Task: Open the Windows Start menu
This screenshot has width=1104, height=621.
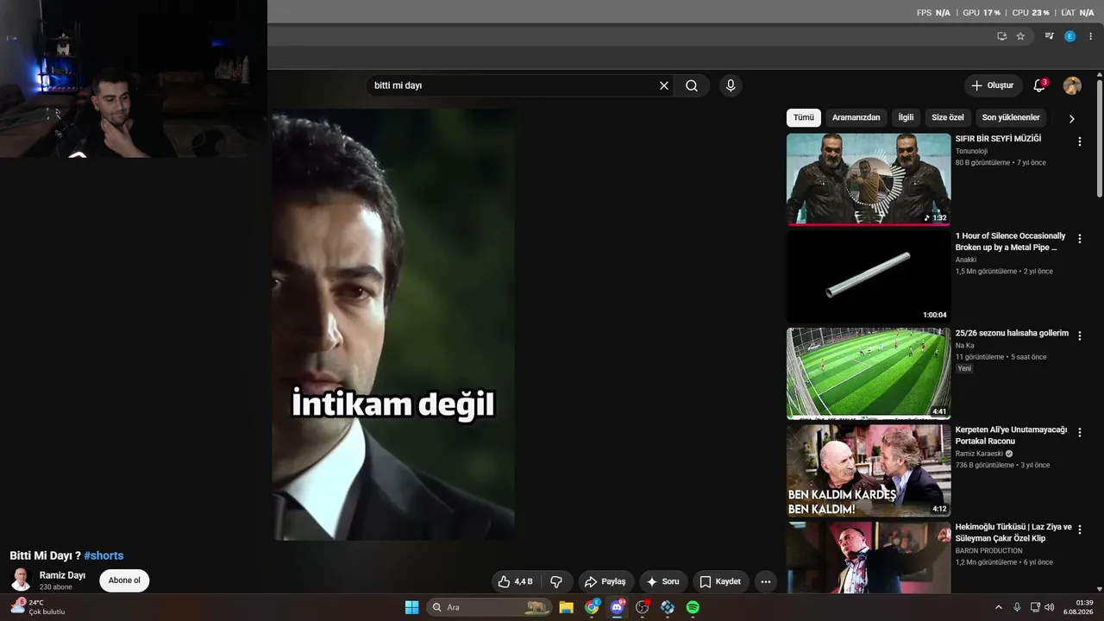Action: tap(411, 607)
